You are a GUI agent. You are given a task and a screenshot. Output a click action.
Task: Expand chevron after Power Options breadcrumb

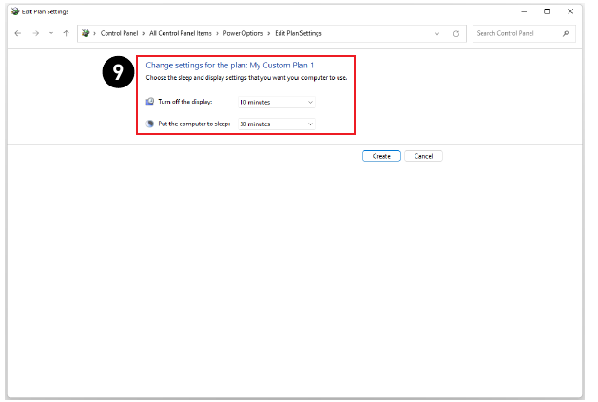pos(269,34)
